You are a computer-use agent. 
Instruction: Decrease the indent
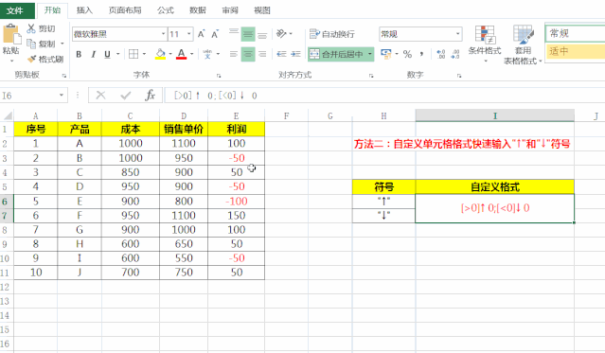point(281,54)
